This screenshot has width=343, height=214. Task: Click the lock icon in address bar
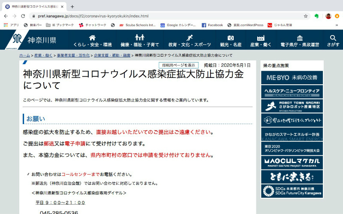pos(33,16)
